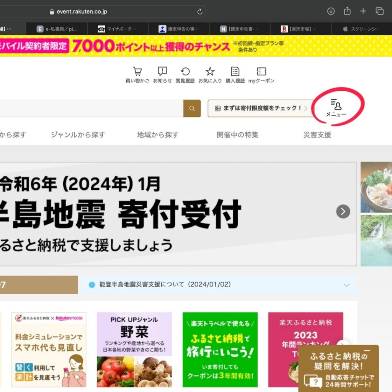
Task: Open the 購入履歴 purchase history icon
Action: (235, 75)
